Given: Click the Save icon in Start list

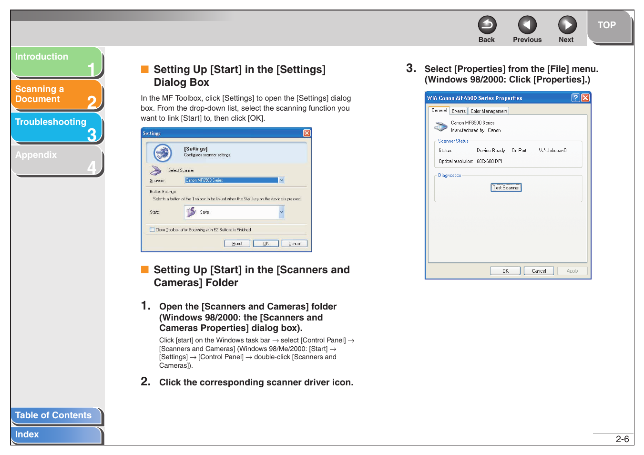Looking at the screenshot, I should (191, 212).
